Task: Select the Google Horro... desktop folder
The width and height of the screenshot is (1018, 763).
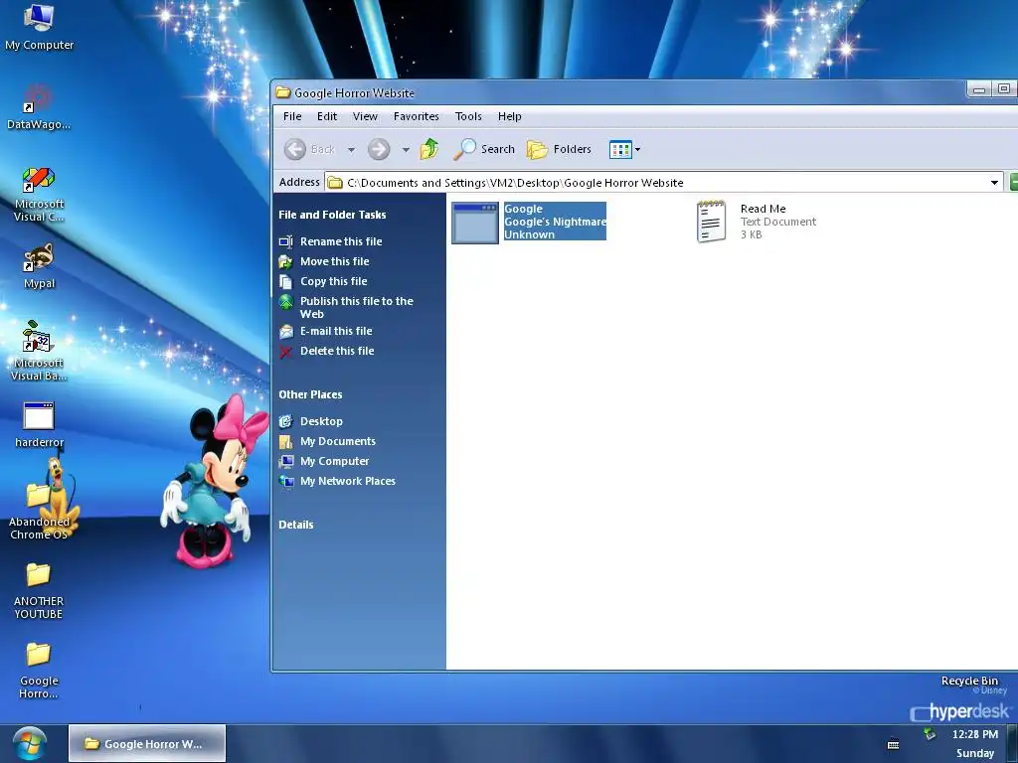Action: (39, 671)
